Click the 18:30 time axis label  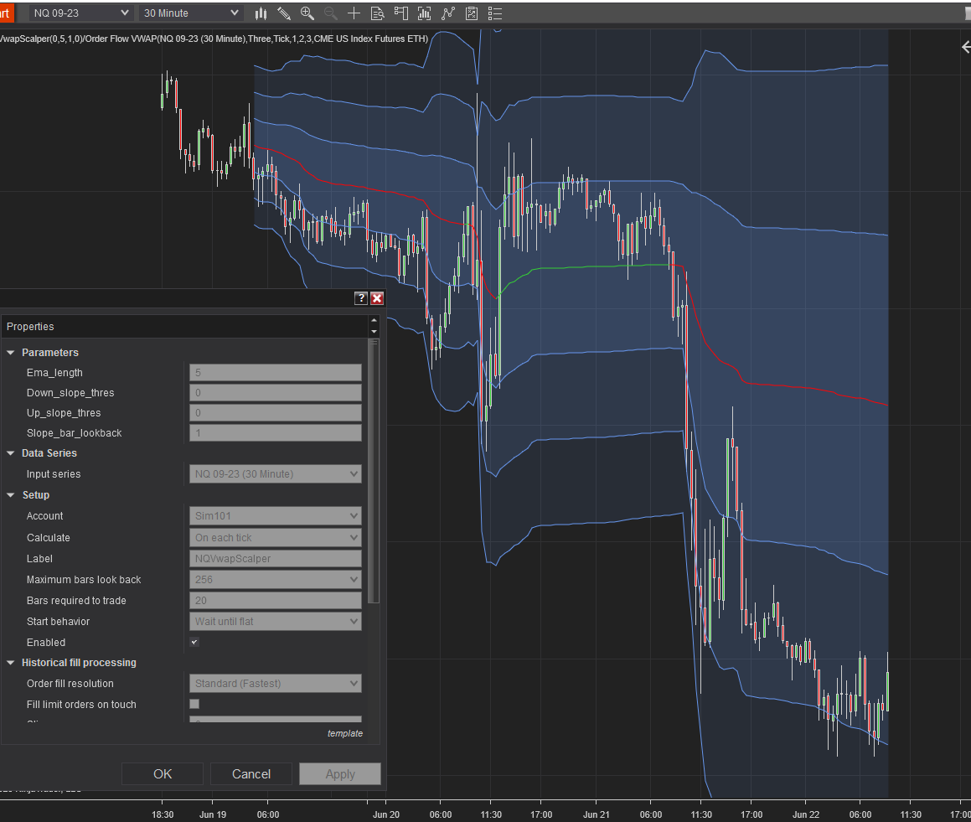(x=163, y=814)
